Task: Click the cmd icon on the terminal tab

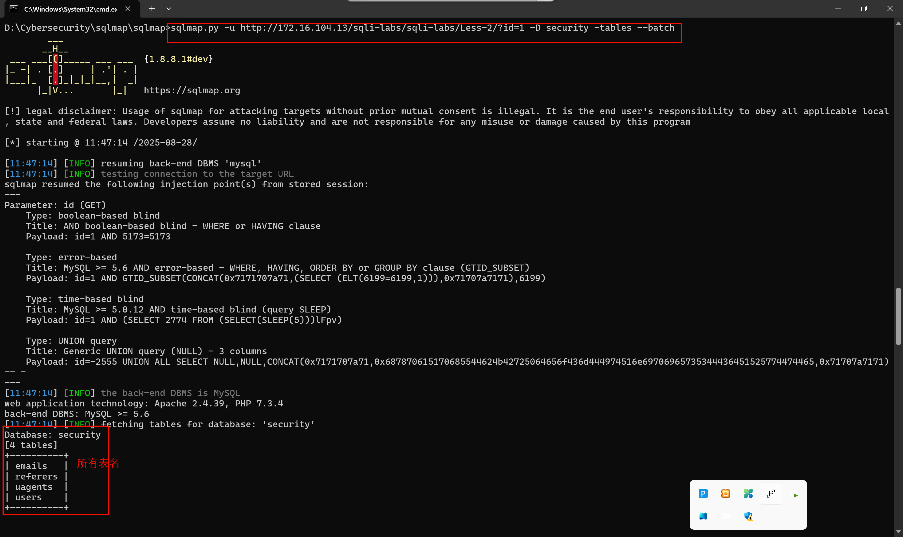Action: (x=14, y=8)
